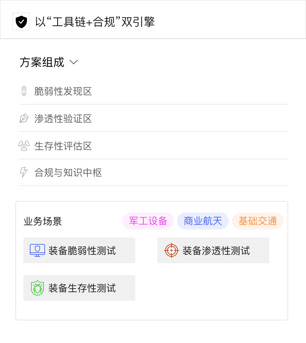This screenshot has height=343, width=306.
Task: Open the 脆弱性发现区 list item
Action: tap(63, 91)
